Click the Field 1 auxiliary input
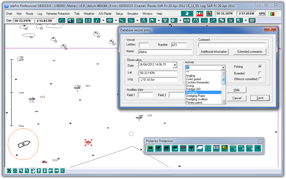This screenshot has width=286, height=179. (x=146, y=95)
